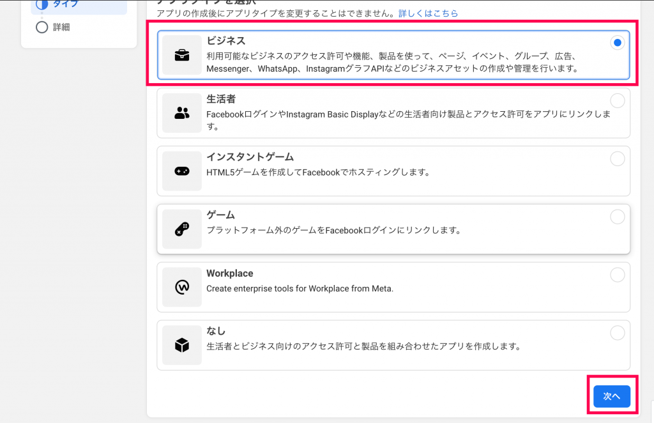This screenshot has width=654, height=423.
Task: Click the 詳細 step circle icon
Action: (42, 27)
